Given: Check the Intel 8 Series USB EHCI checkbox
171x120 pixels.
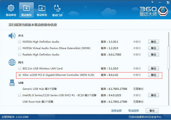Looking at the screenshot, I should pyautogui.click(x=20, y=95).
